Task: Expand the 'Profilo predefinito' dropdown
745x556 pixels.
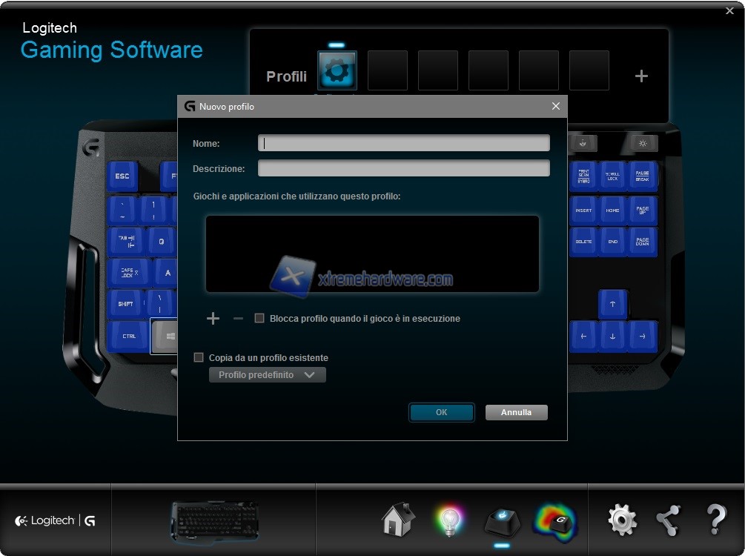Action: (267, 375)
